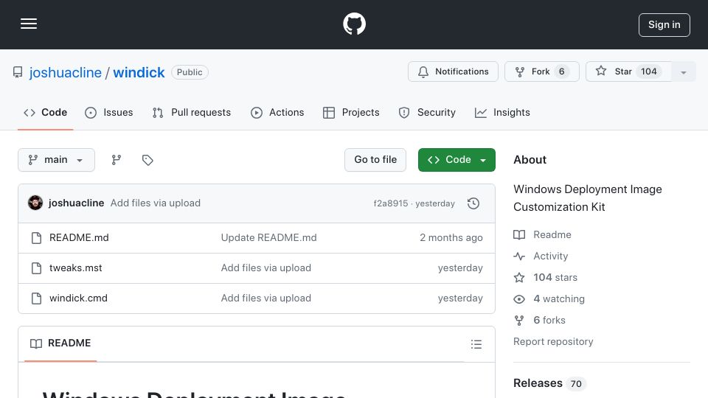Click the repository book icon beside joshuacline

(18, 72)
